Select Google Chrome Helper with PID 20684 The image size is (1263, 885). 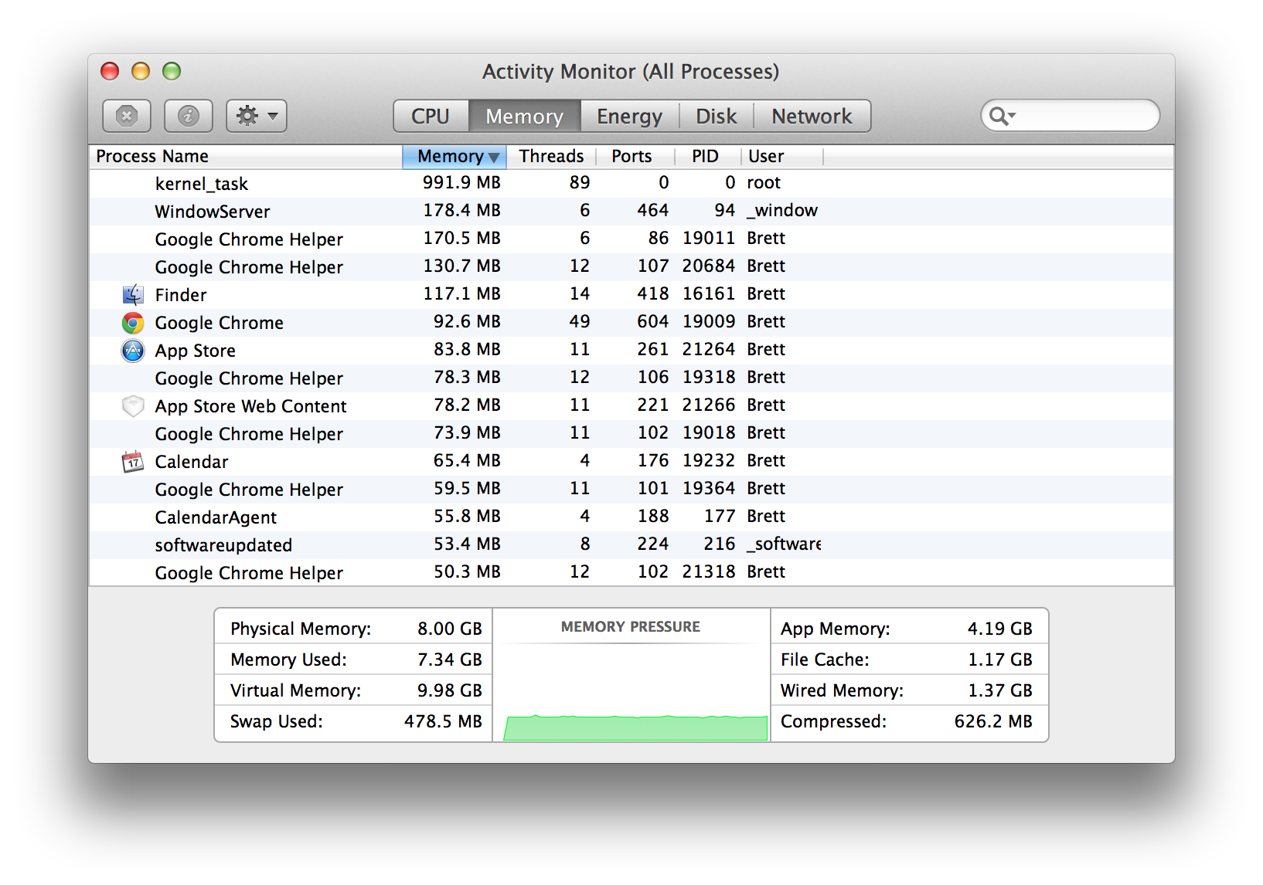click(x=631, y=267)
